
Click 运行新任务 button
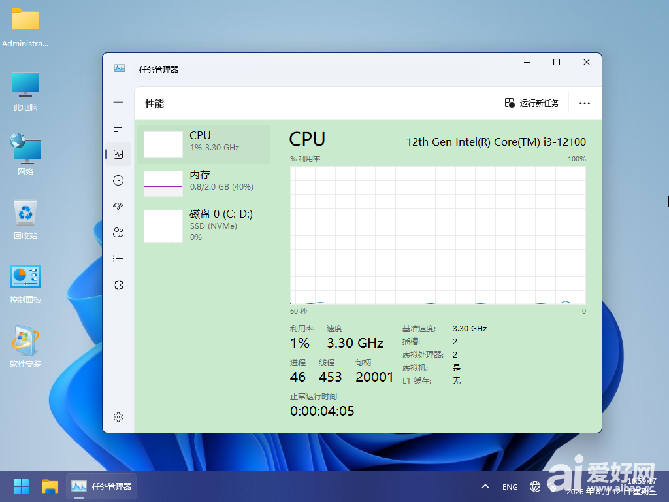point(532,103)
